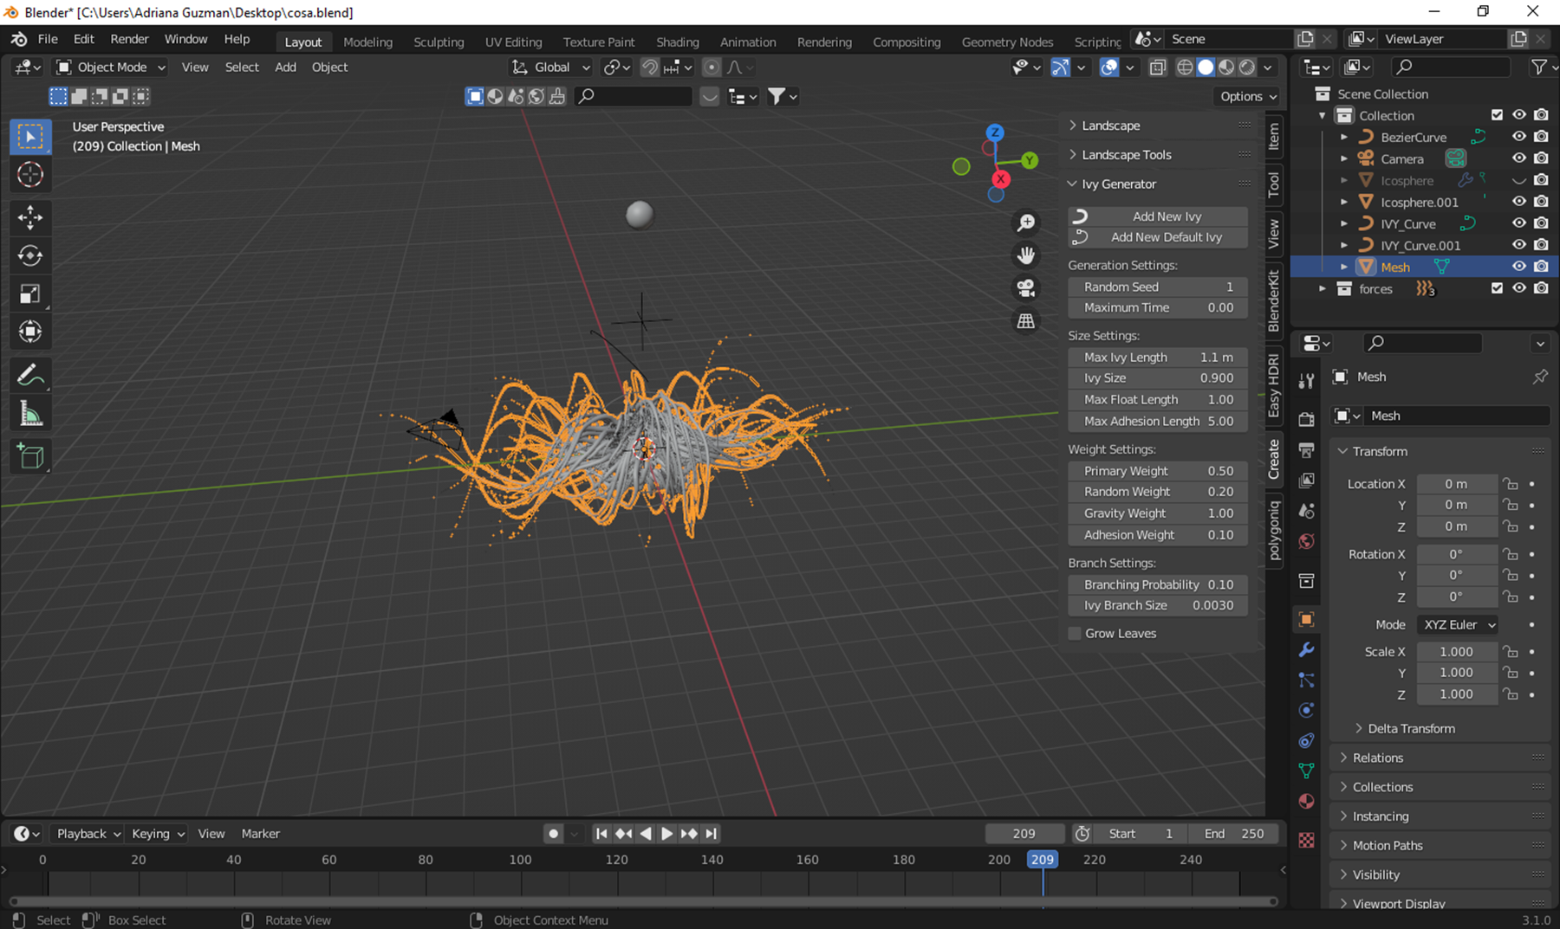Open Physics properties tab
The height and width of the screenshot is (929, 1560).
point(1306,710)
